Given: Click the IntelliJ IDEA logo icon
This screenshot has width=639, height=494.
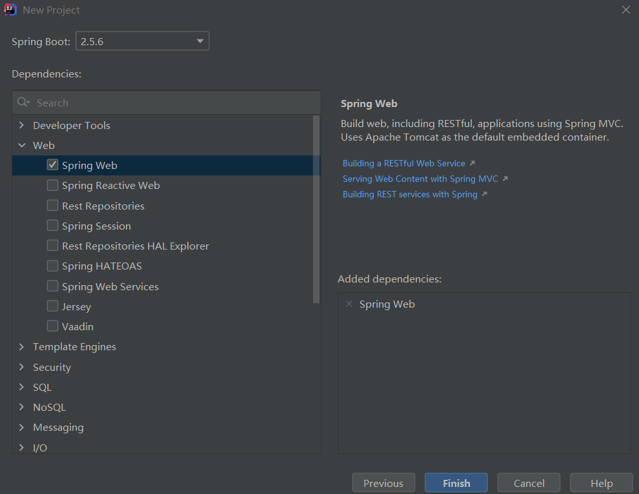Looking at the screenshot, I should [x=10, y=10].
